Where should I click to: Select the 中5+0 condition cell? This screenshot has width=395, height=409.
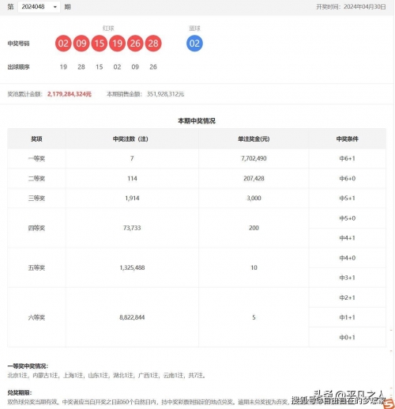(348, 218)
